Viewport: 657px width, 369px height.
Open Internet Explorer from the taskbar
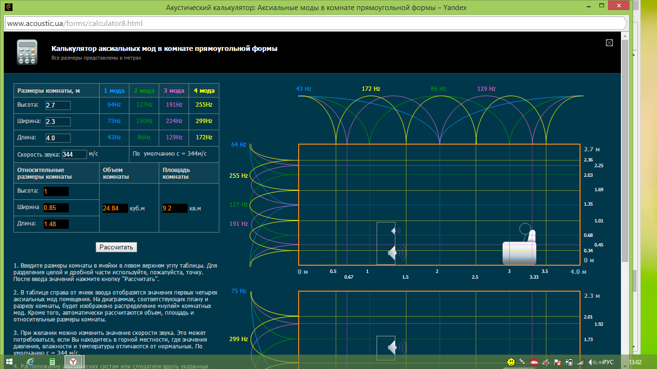pos(31,362)
